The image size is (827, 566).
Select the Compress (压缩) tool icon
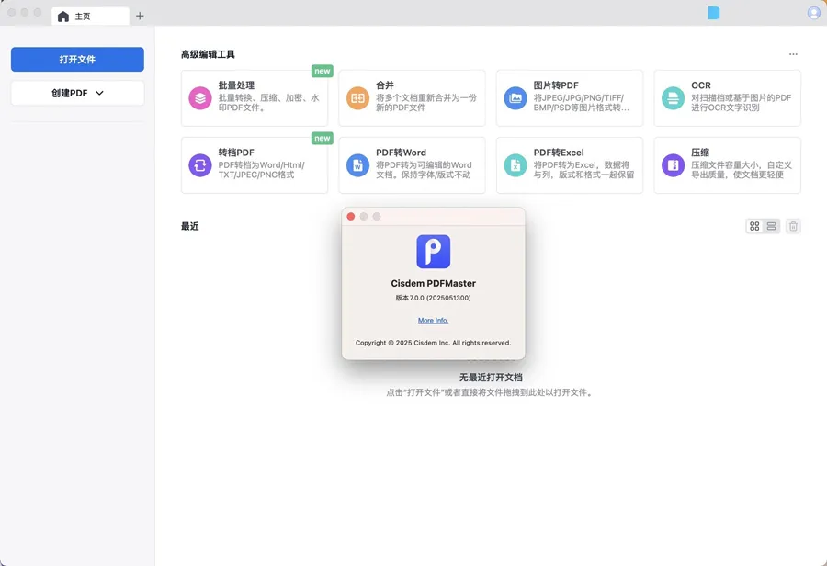pos(674,165)
